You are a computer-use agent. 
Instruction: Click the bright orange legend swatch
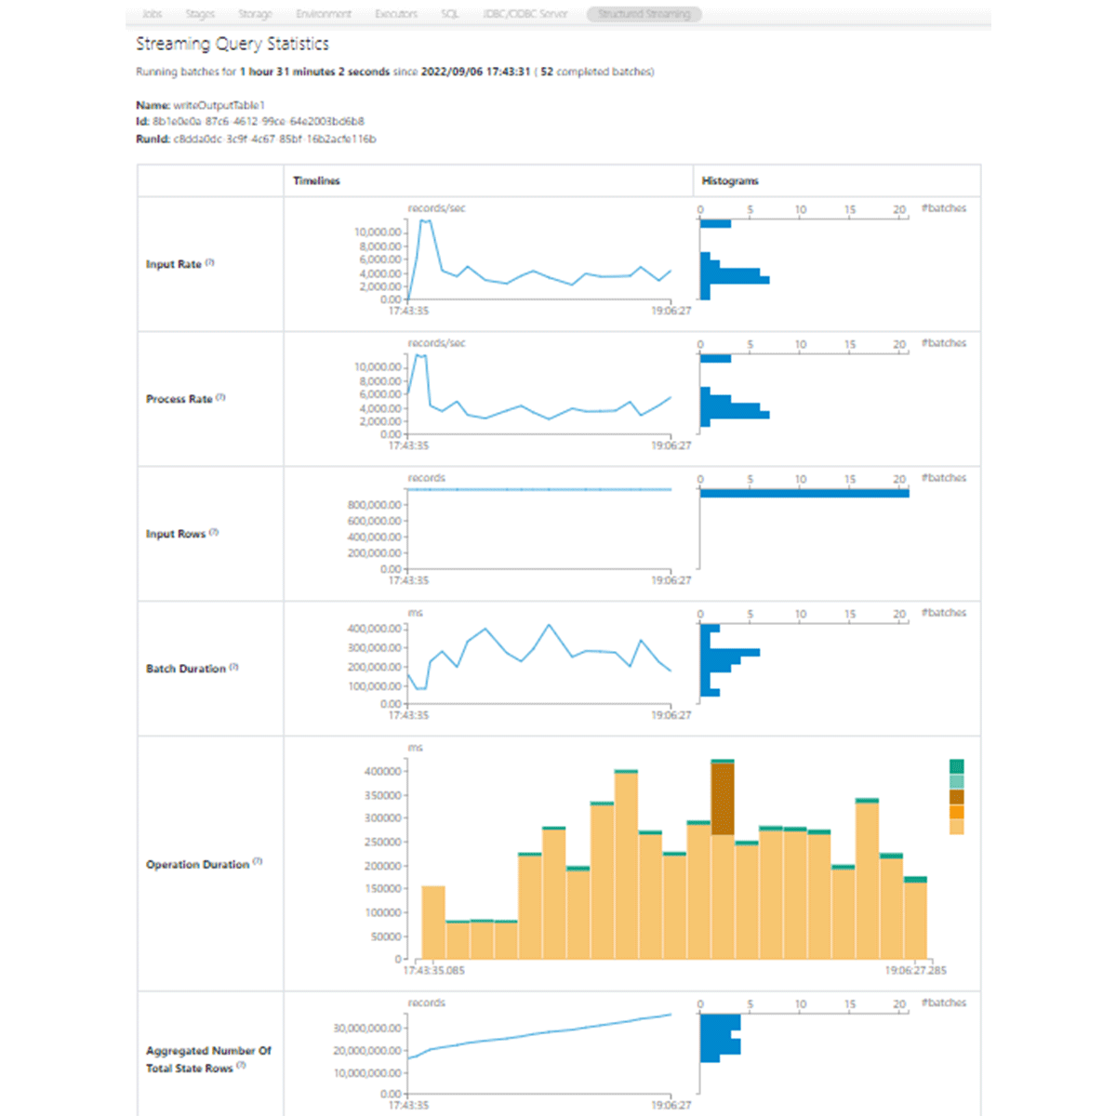[957, 812]
